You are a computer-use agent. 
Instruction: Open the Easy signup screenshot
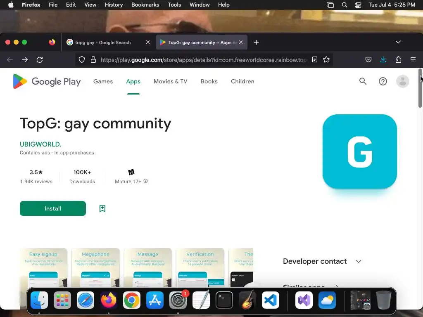pyautogui.click(x=43, y=267)
